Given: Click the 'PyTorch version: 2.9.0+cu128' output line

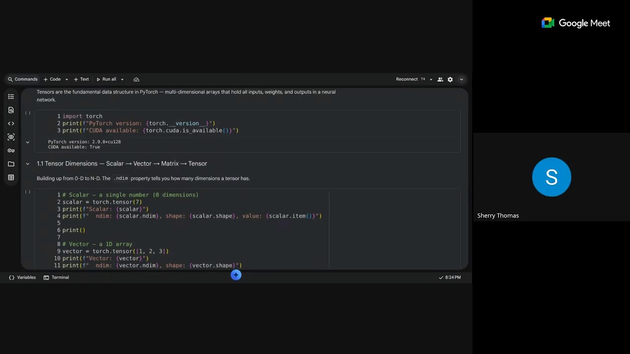Looking at the screenshot, I should click(84, 142).
